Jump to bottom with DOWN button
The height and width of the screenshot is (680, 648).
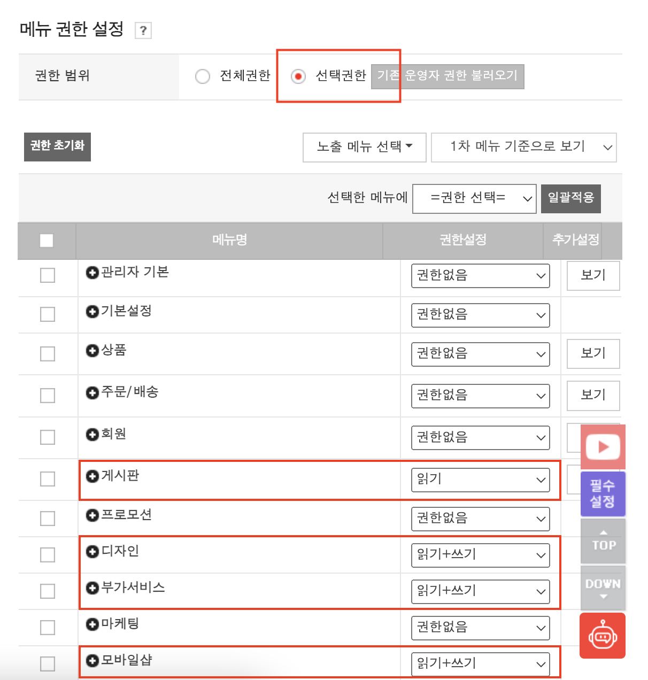point(603,588)
